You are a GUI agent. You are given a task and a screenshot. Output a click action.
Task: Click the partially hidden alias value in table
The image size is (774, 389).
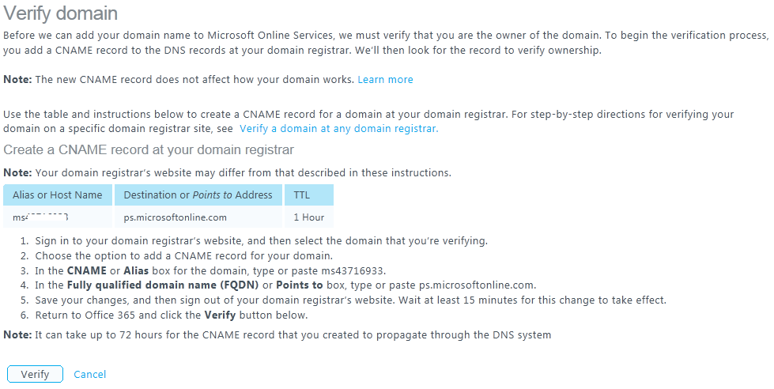click(41, 217)
